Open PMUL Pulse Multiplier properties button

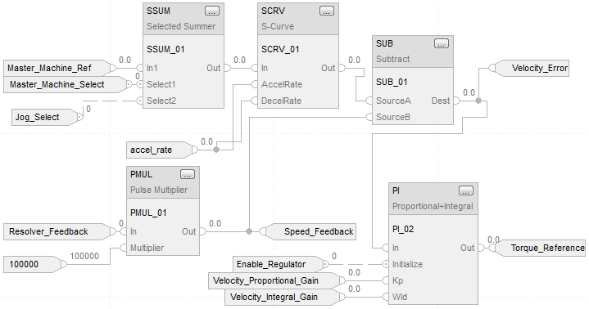(x=188, y=175)
